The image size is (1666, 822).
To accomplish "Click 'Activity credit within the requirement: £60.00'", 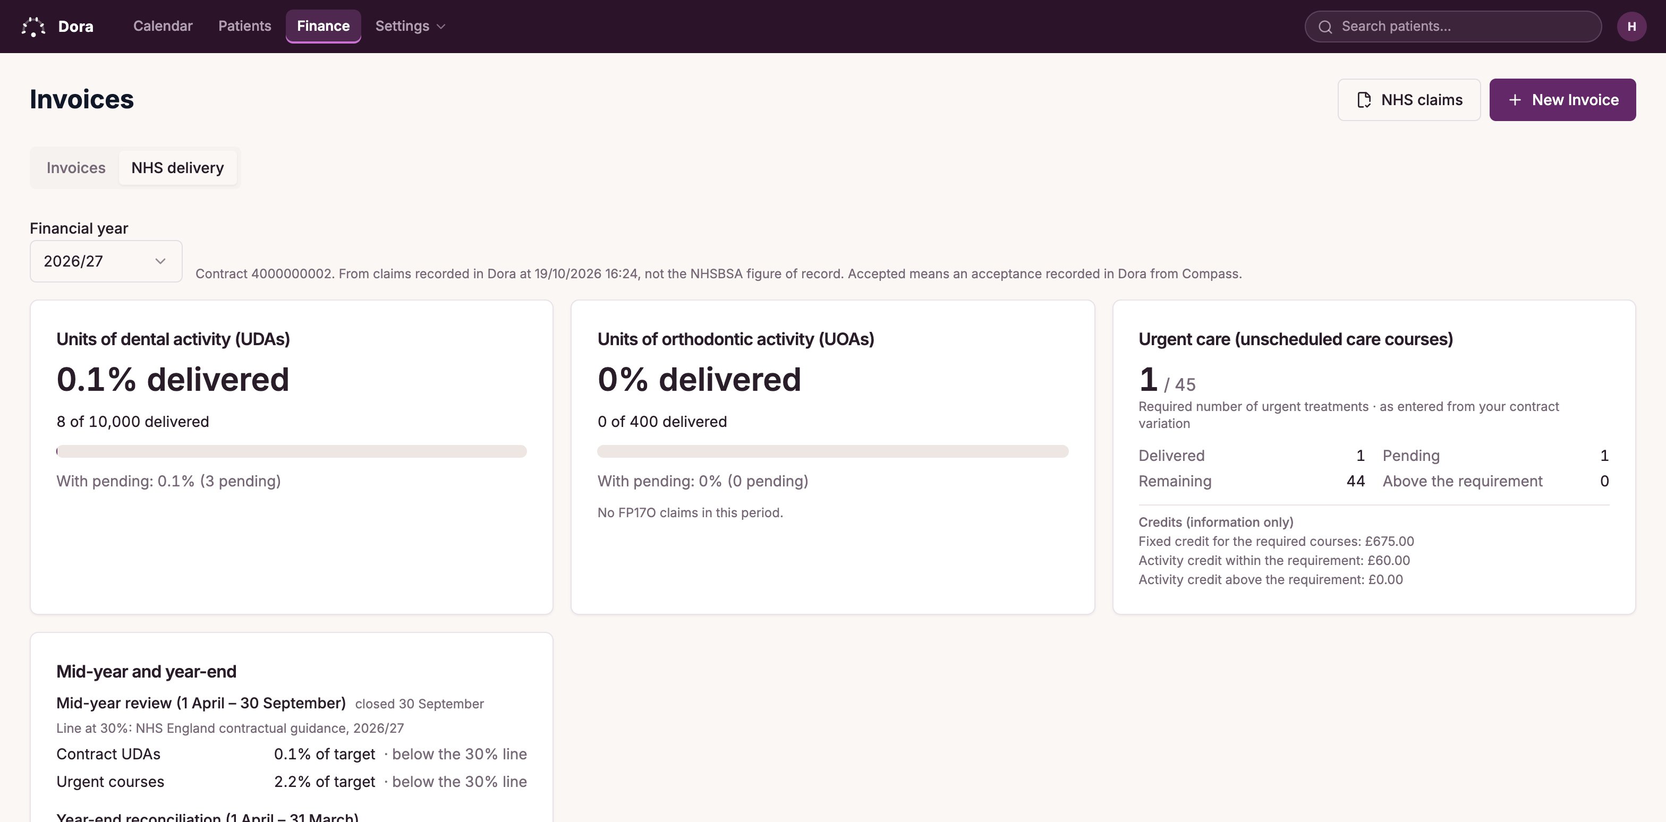I will tap(1274, 561).
